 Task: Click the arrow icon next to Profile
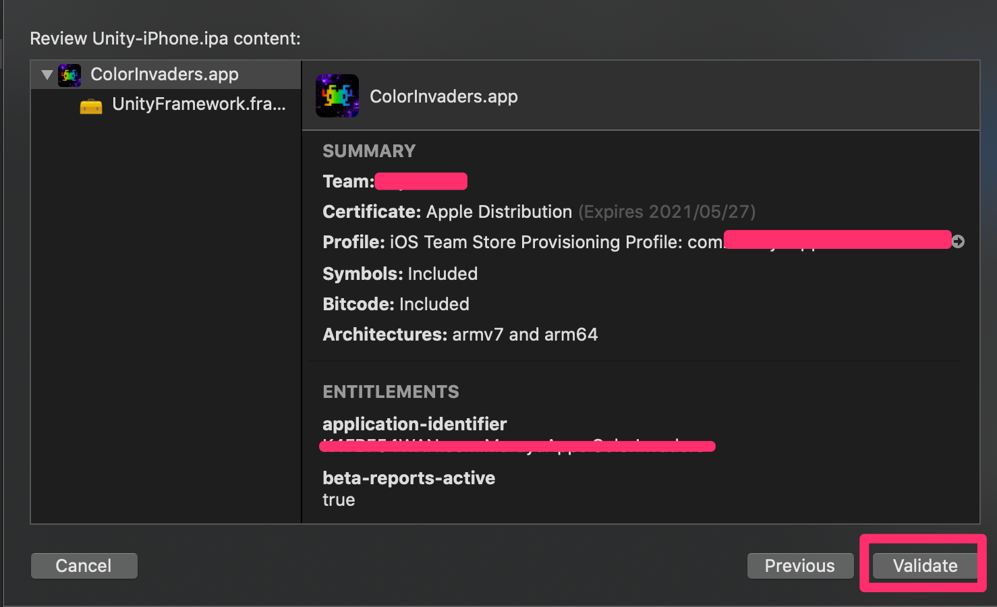click(958, 241)
